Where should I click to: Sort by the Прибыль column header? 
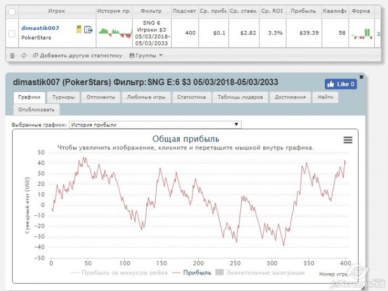point(304,11)
